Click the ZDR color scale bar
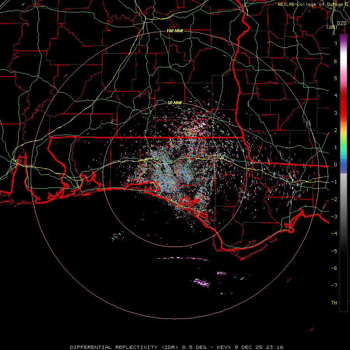Viewport: 350px width, 350px height. (343, 173)
